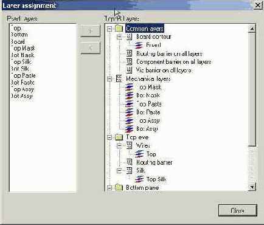Click the Top level folder icon
Screen dimensions: 264x225
pos(119,137)
